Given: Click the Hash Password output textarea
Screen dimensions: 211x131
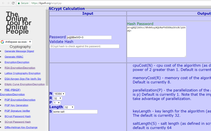Looking at the screenshot, I should pos(156,41).
